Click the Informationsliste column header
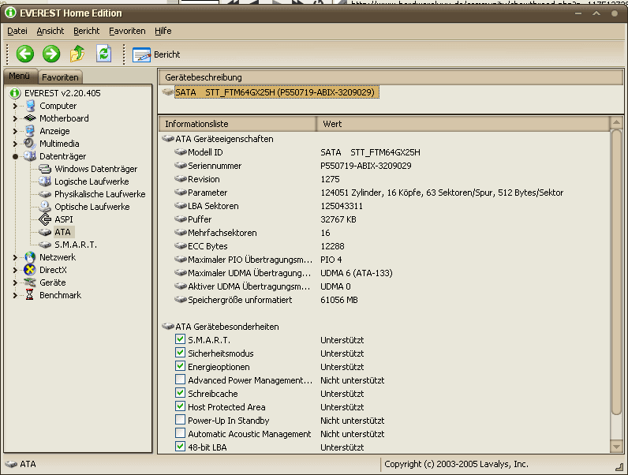 [x=237, y=124]
